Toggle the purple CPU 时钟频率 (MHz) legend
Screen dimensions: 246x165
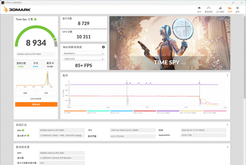pyautogui.click(x=168, y=112)
